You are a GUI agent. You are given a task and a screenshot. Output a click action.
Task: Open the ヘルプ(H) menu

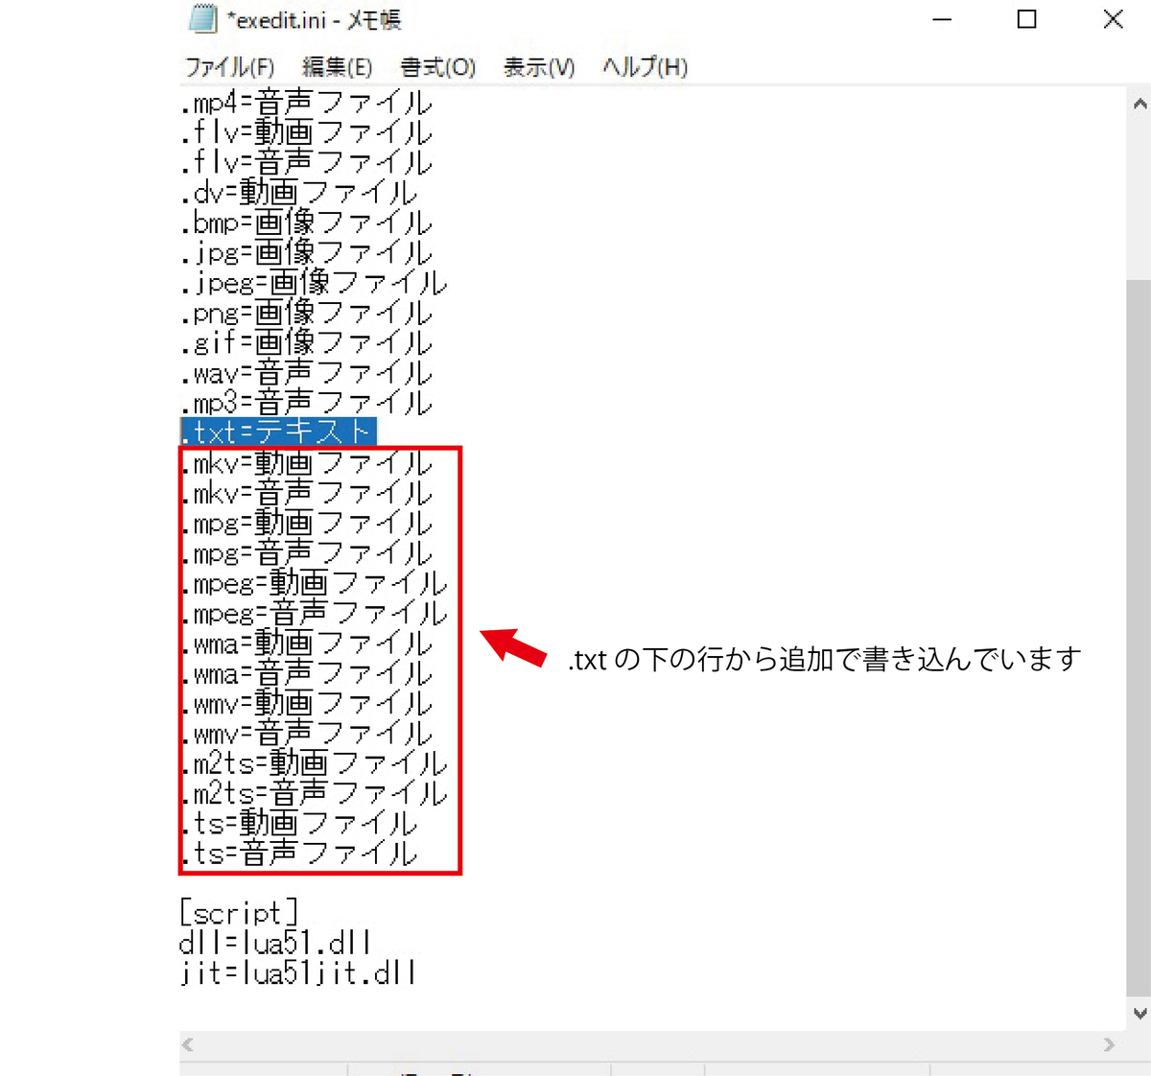(645, 67)
